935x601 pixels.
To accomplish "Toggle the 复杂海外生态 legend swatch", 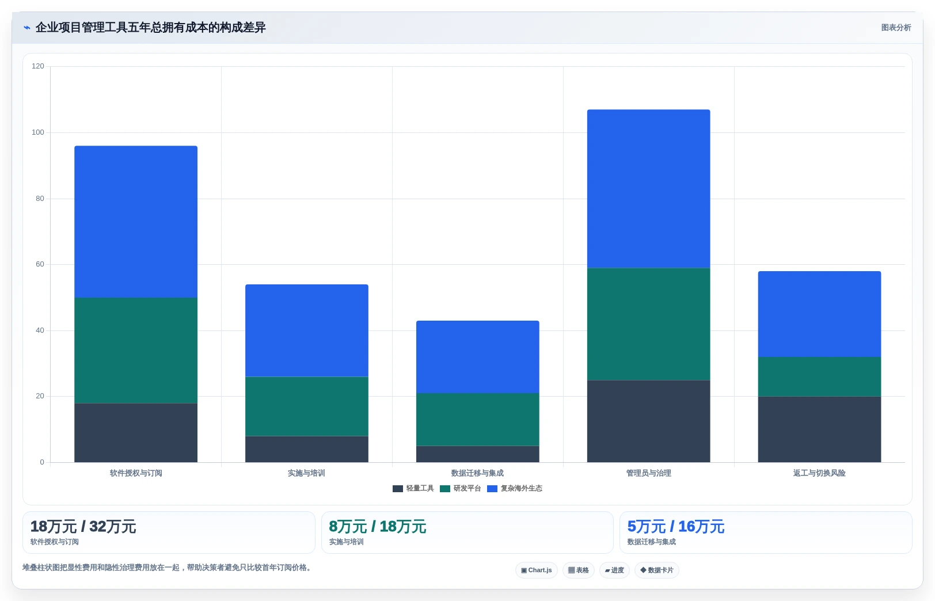I will (x=492, y=489).
